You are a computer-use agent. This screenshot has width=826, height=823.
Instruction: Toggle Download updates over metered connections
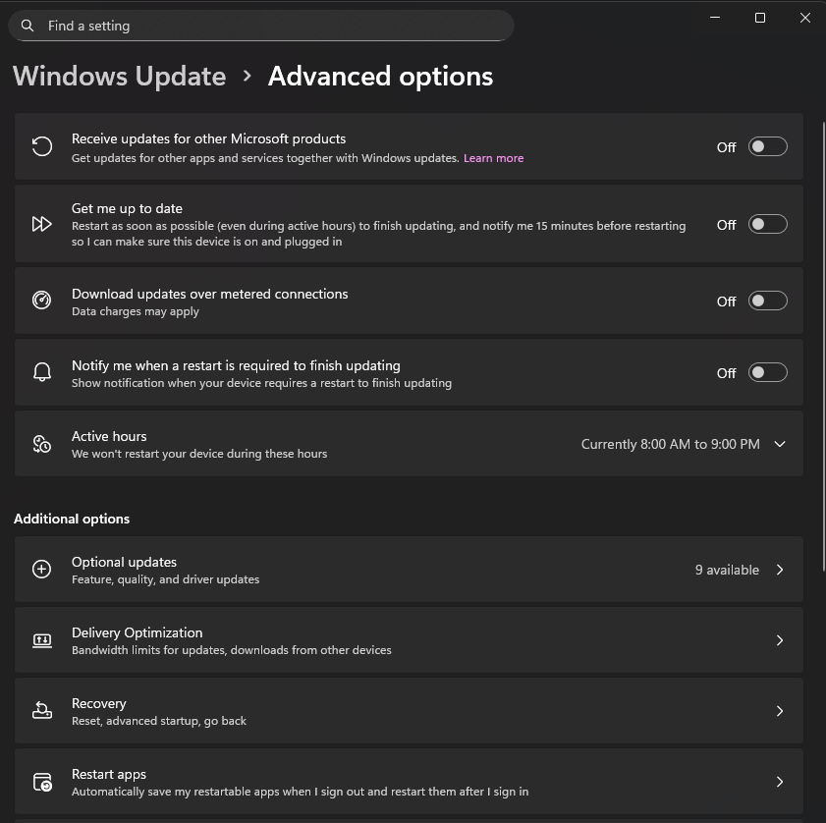[x=767, y=301]
